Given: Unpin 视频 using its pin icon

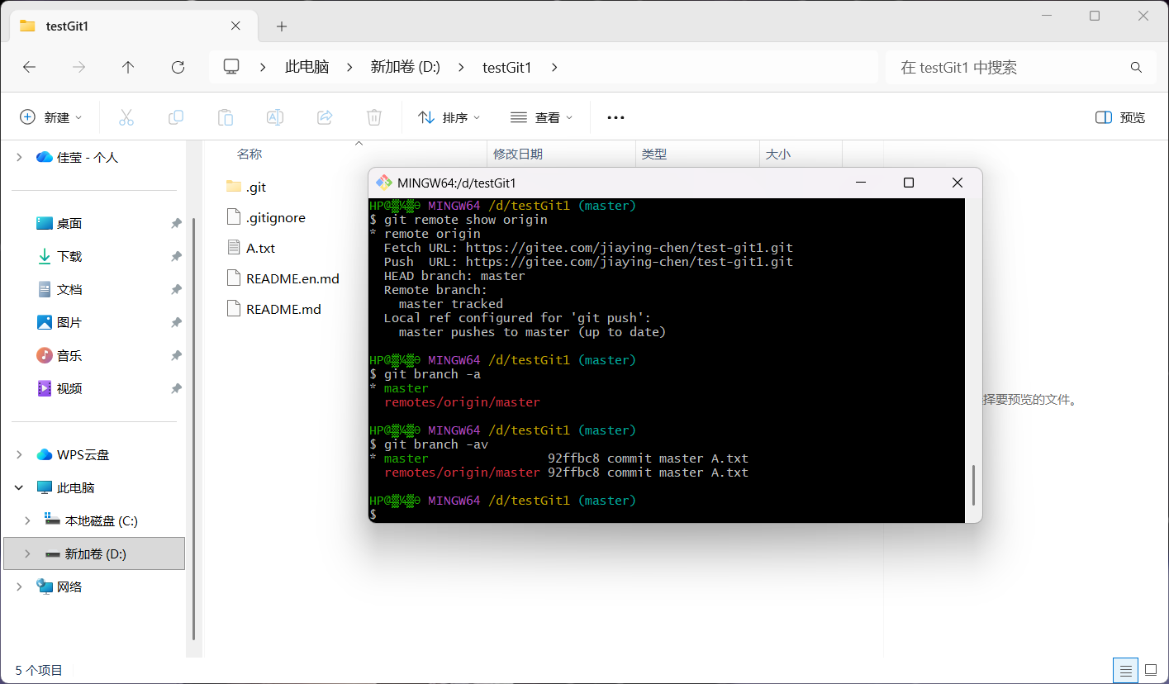Looking at the screenshot, I should pos(176,389).
